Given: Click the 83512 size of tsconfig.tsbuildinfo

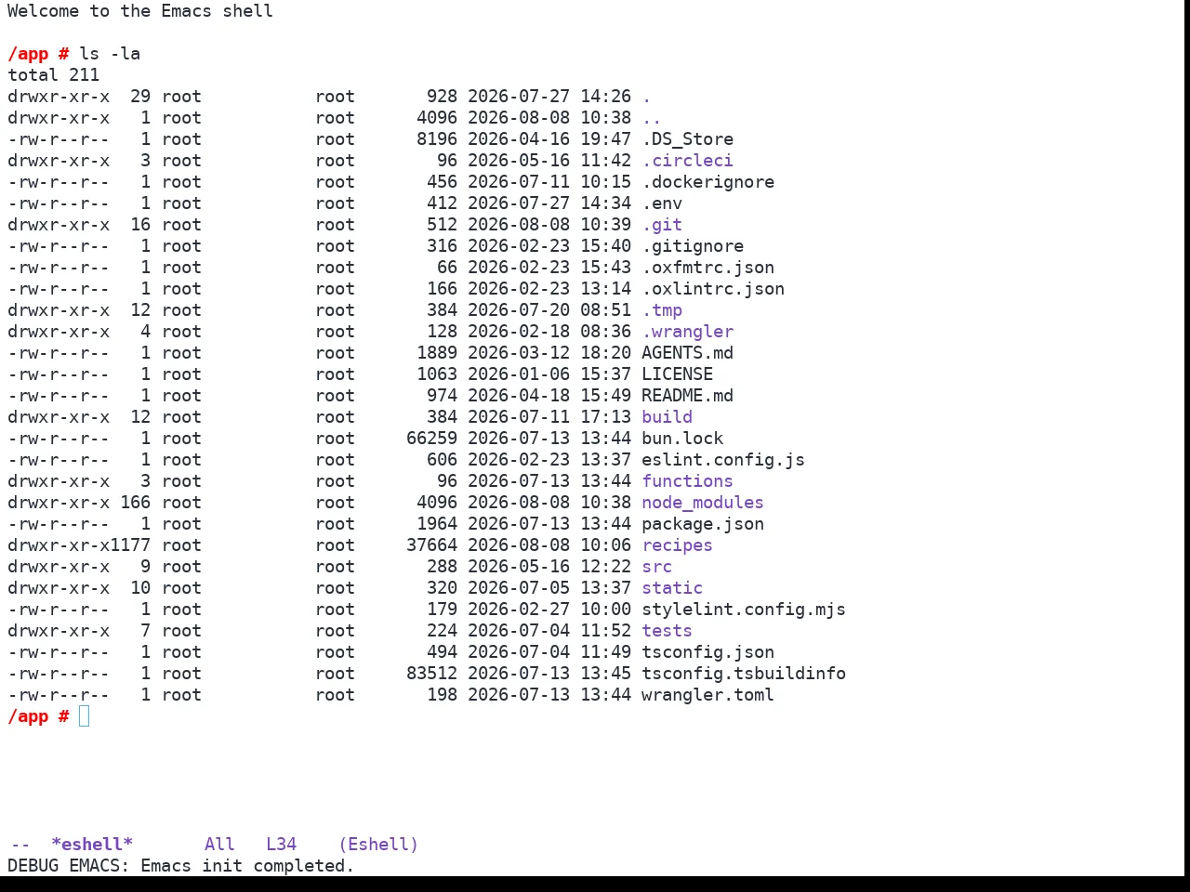Looking at the screenshot, I should (x=431, y=674).
